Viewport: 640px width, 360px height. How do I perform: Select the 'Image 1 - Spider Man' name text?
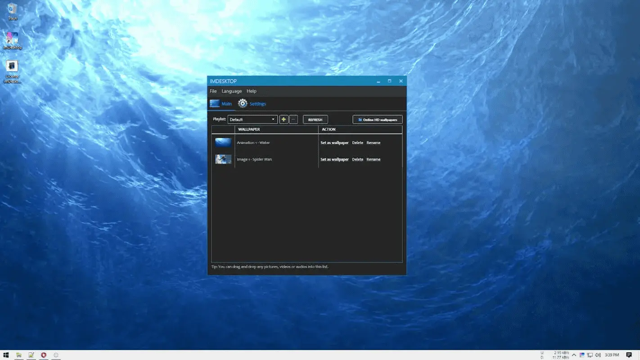254,159
